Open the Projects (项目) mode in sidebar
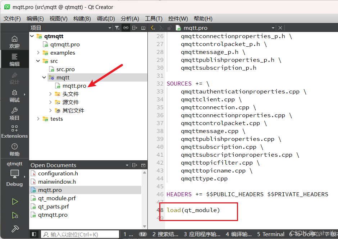The height and width of the screenshot is (239, 338). 14,114
